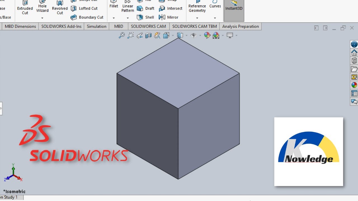Open SOLIDWORKS Forum chat icon

pyautogui.click(x=354, y=101)
